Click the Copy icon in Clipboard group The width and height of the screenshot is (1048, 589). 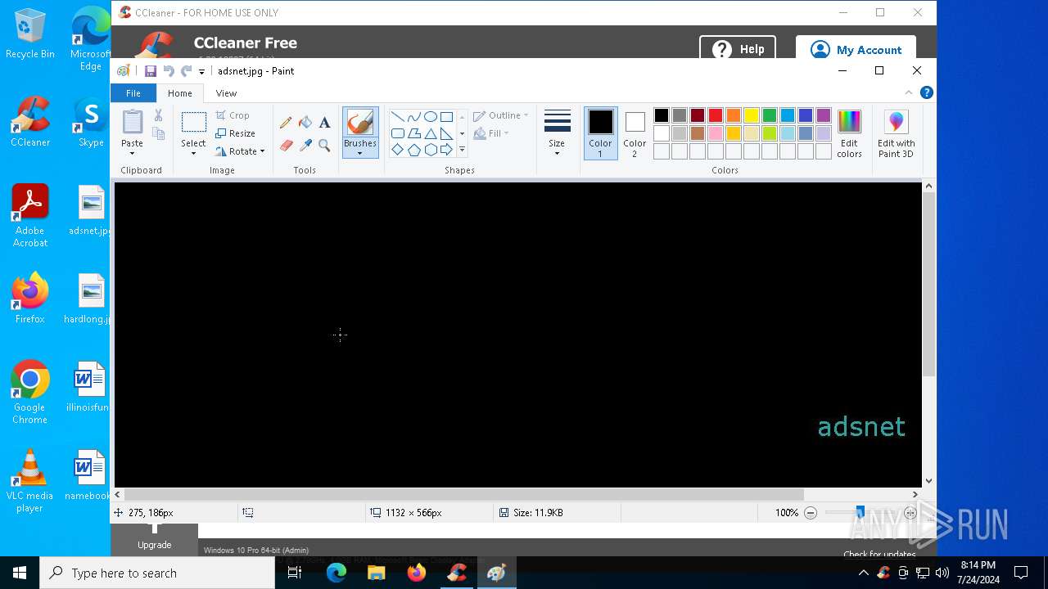pos(158,133)
